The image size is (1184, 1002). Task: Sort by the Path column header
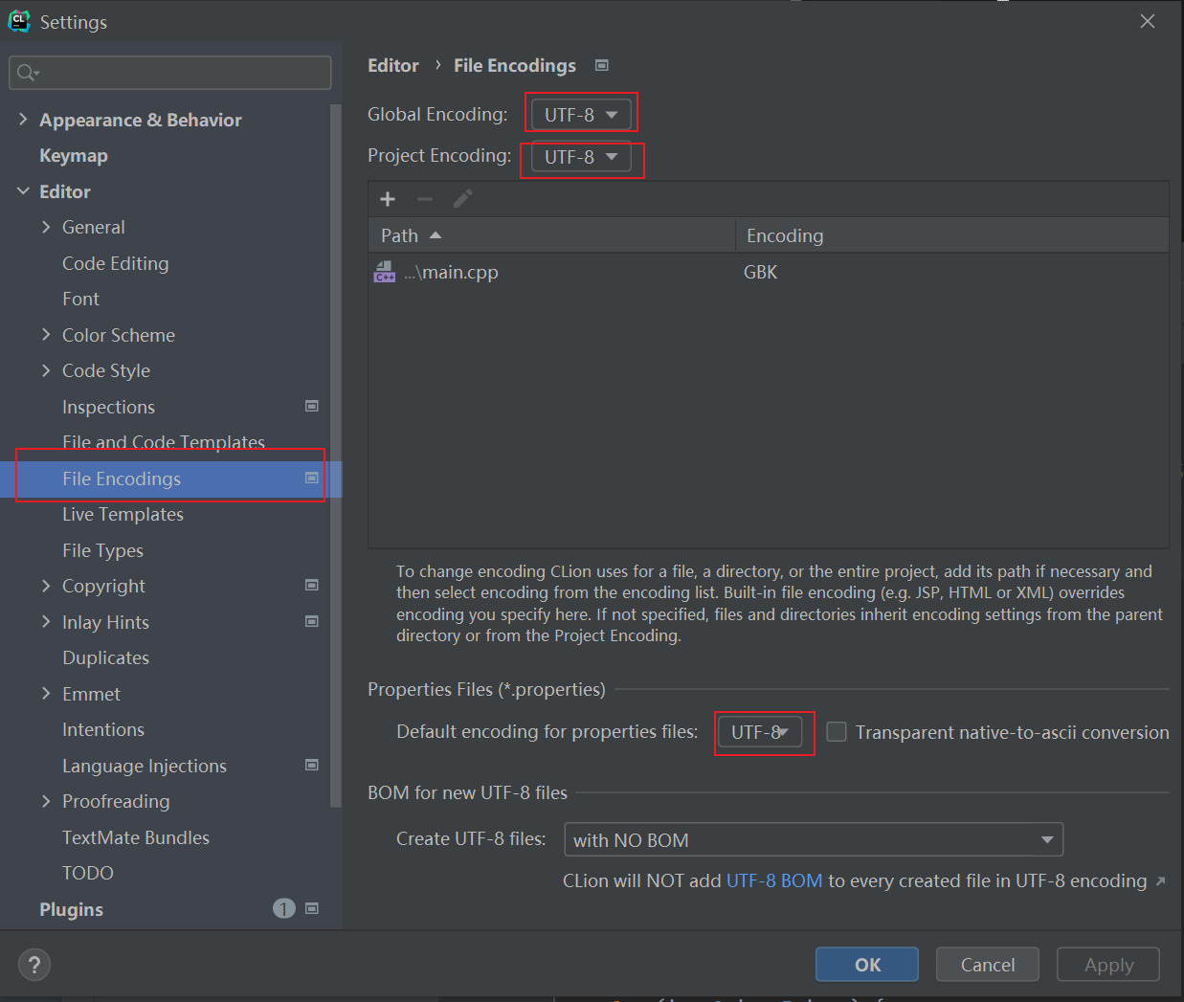(x=551, y=235)
